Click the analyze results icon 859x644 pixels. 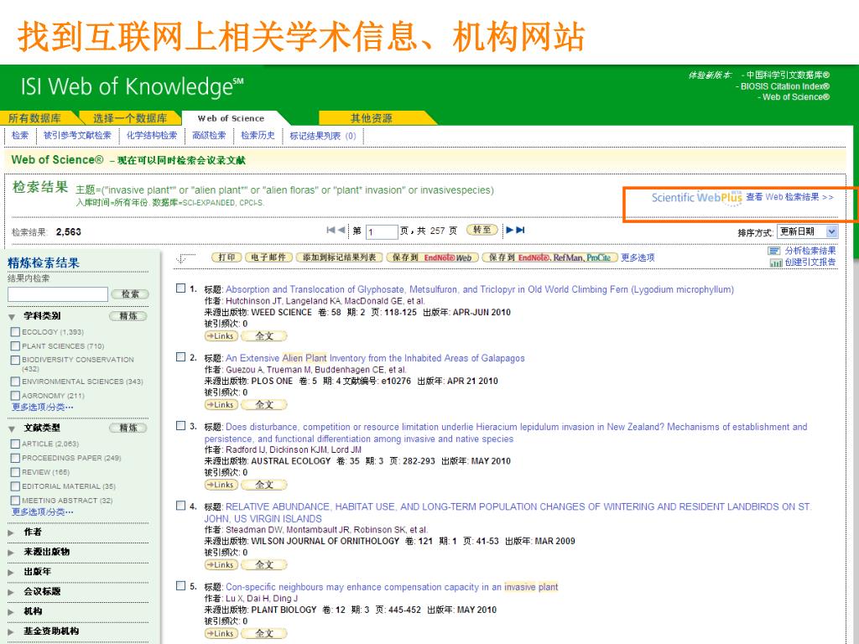(774, 251)
